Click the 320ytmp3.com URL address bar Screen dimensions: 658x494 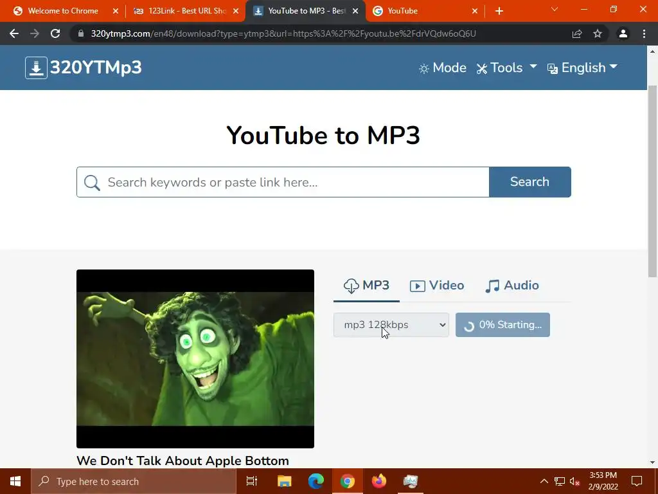click(x=283, y=33)
